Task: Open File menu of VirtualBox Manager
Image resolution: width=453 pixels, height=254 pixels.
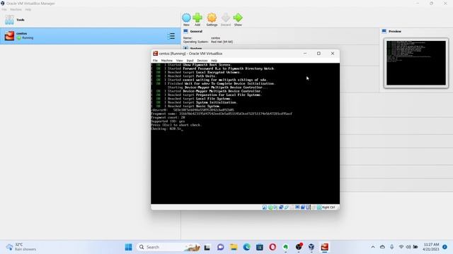Action: pos(4,9)
